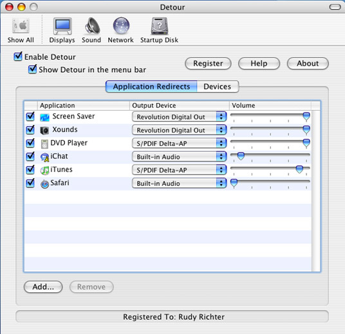
Task: Switch to the Devices tab
Action: pos(218,86)
